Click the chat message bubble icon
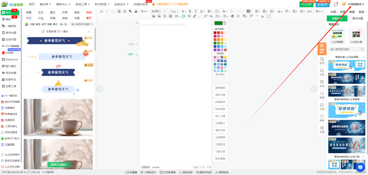Image resolution: width=368 pixels, height=175 pixels. coord(336,4)
